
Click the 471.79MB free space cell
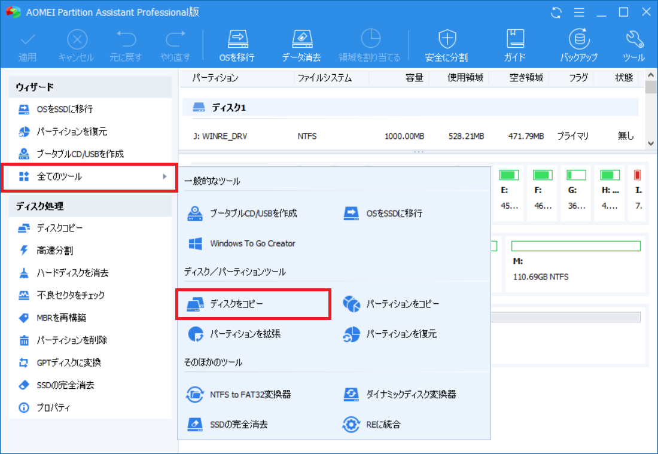coord(526,137)
